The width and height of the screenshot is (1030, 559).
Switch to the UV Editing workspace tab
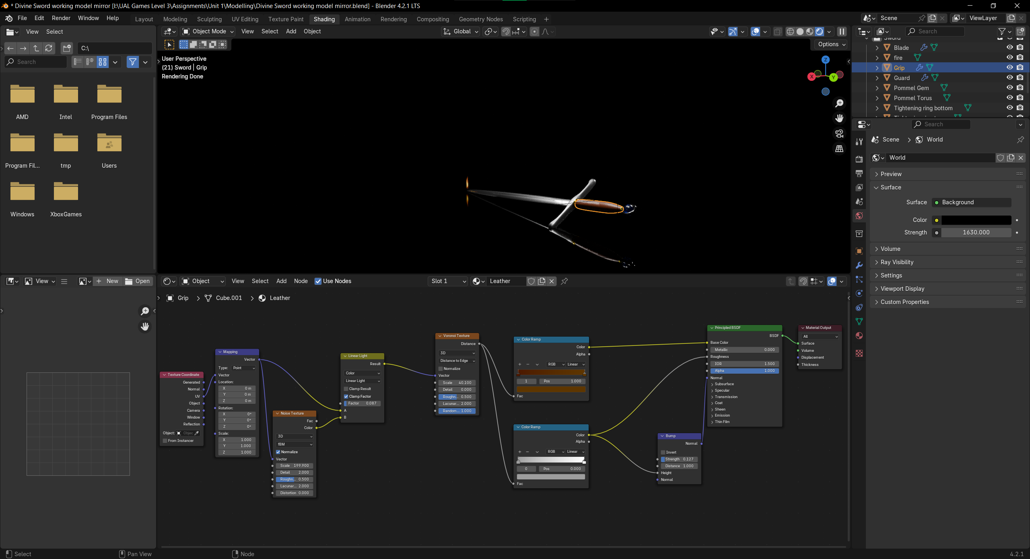point(245,19)
